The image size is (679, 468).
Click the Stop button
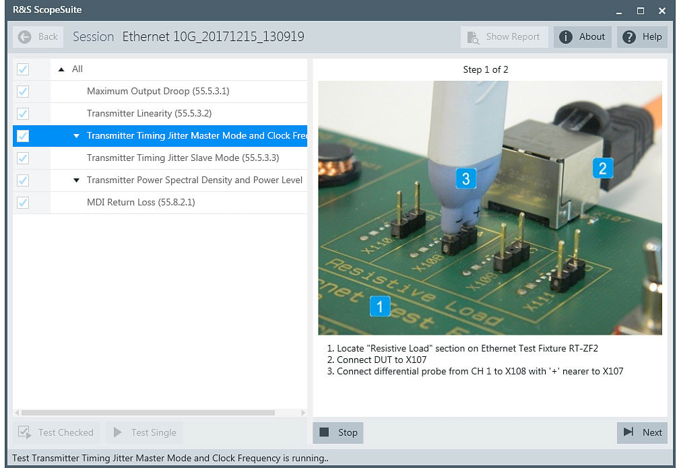pos(338,432)
